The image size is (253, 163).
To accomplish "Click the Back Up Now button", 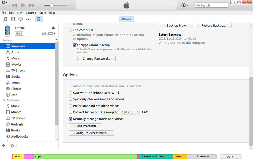I will [176, 25].
